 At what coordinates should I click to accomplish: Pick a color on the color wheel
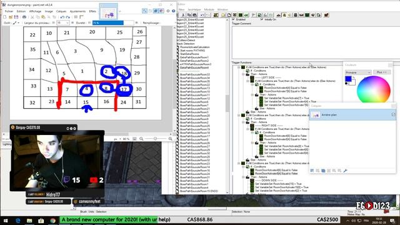point(374,90)
